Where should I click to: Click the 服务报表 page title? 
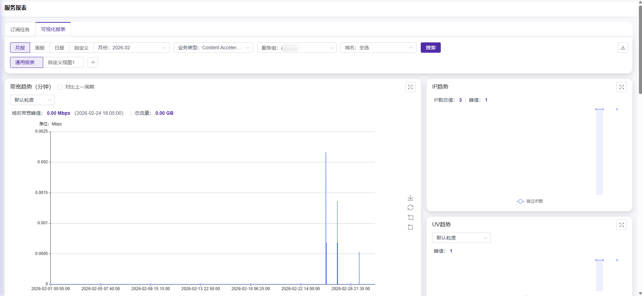point(16,8)
